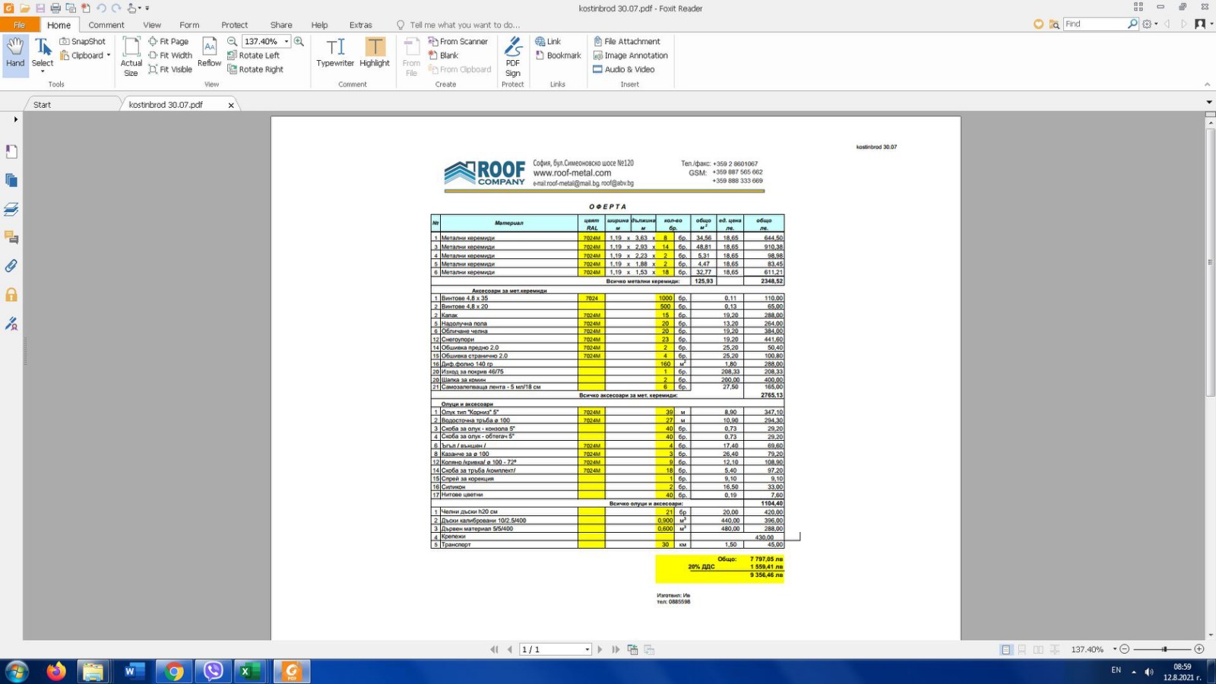Open the Comment ribbon tab
Image resolution: width=1216 pixels, height=684 pixels.
(106, 25)
